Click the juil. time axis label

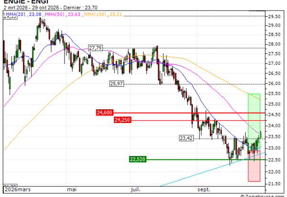(x=135, y=189)
